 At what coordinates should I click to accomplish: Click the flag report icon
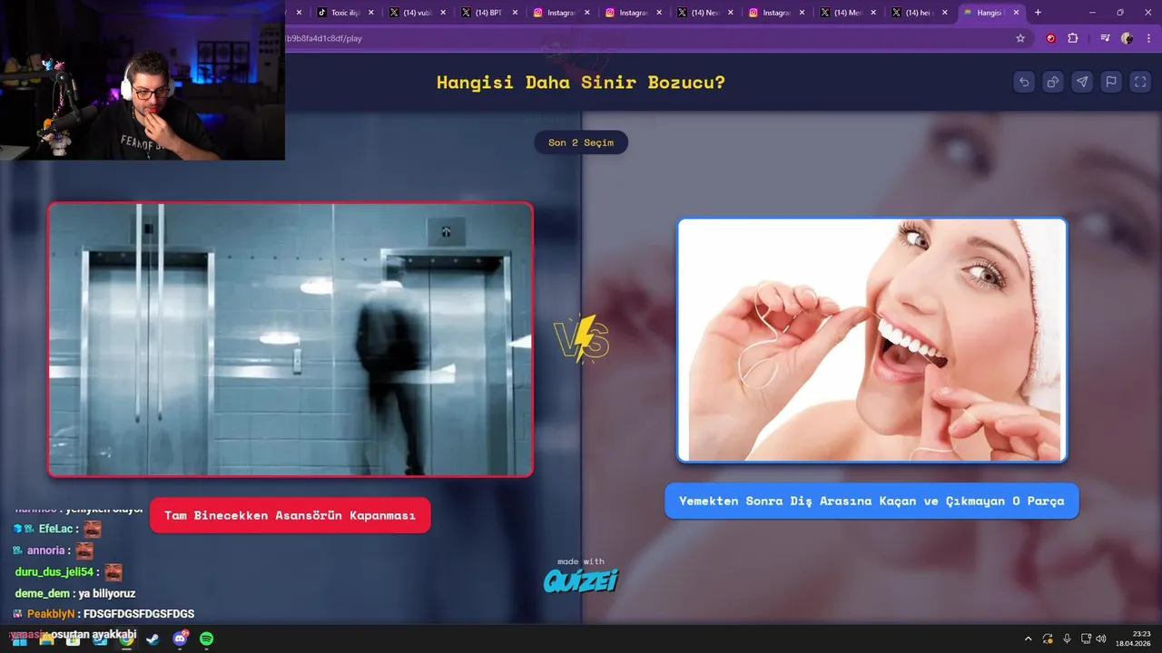(x=1111, y=82)
